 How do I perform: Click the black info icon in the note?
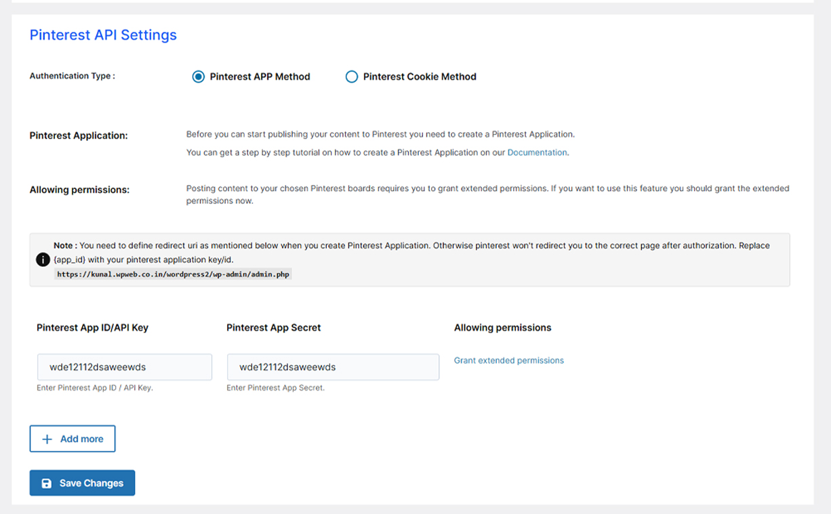42,259
